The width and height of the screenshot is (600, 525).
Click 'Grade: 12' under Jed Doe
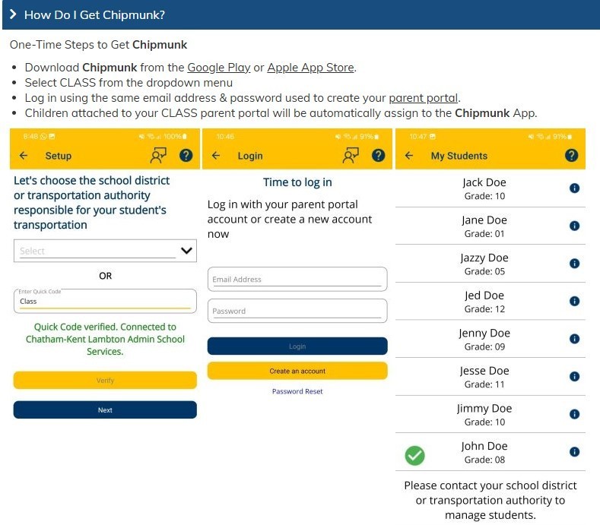point(484,309)
